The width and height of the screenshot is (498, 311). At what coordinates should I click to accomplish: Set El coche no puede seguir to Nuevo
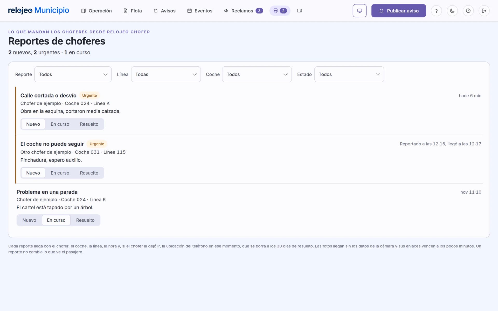coord(33,173)
